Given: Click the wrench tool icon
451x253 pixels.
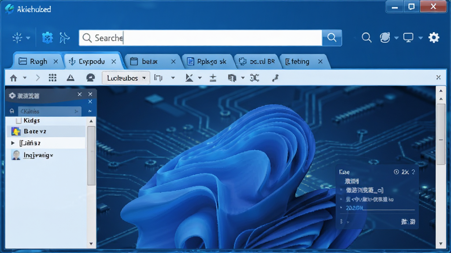Looking at the screenshot, I should [275, 78].
